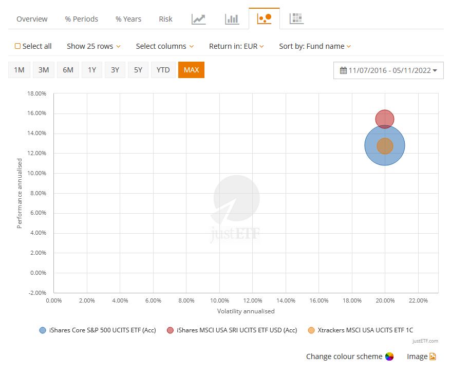Click the 20.00% volatility axis label

click(x=385, y=300)
